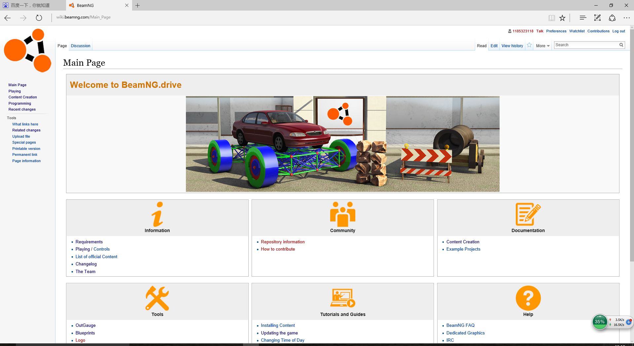Open the Discussion tab
Image resolution: width=634 pixels, height=346 pixels.
click(x=81, y=46)
